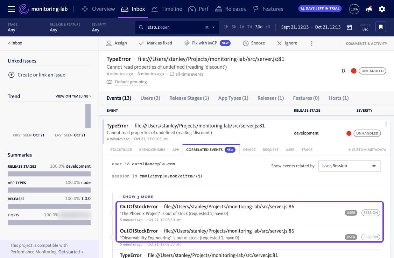Click VIEW ON TIMELINE link
This screenshot has height=258, width=394.
click(73, 96)
